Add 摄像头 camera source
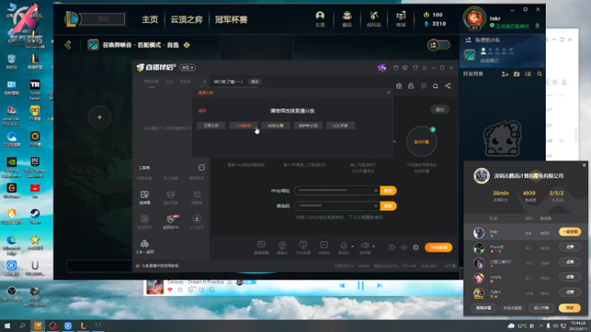 [x=282, y=248]
